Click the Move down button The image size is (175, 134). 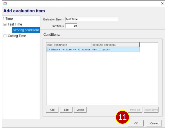pyautogui.click(x=151, y=110)
